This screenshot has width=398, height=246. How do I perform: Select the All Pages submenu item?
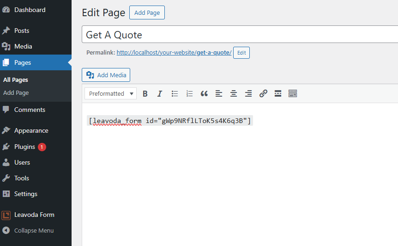tap(16, 80)
